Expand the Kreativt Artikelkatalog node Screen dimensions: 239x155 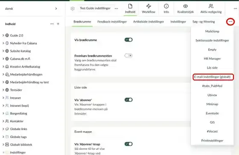pos(3,66)
